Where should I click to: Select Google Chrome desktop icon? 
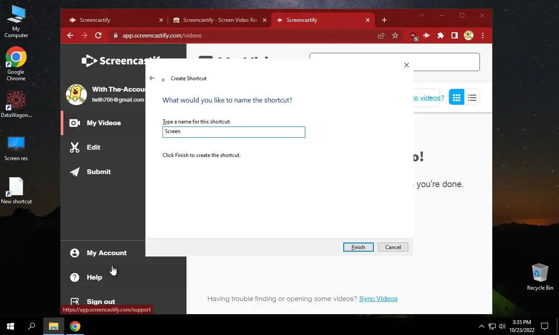(x=16, y=64)
